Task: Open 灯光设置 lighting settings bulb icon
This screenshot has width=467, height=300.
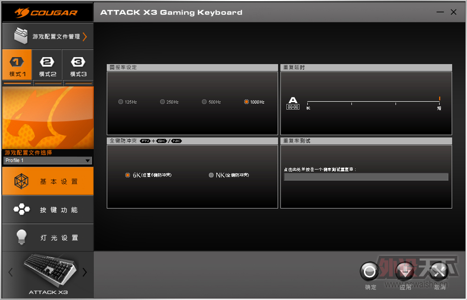Action: click(x=22, y=237)
